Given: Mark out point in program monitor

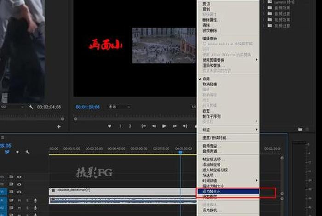Looking at the screenshot, I should click(130, 126).
